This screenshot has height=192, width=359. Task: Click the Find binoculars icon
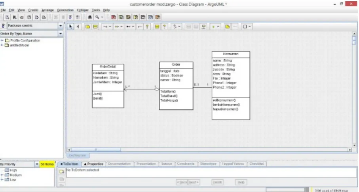[90, 17]
